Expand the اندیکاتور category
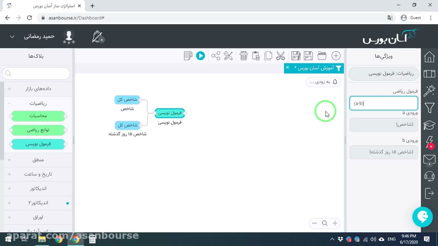The image size is (438, 246). coord(9,189)
